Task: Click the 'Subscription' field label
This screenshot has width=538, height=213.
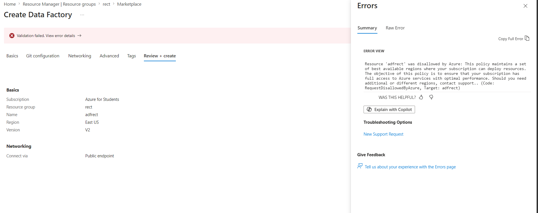Action: click(x=18, y=99)
